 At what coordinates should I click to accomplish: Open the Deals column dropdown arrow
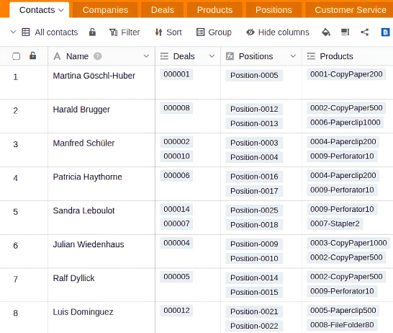click(x=212, y=56)
